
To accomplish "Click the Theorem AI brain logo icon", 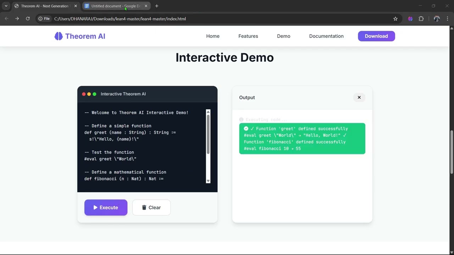I will click(x=59, y=36).
